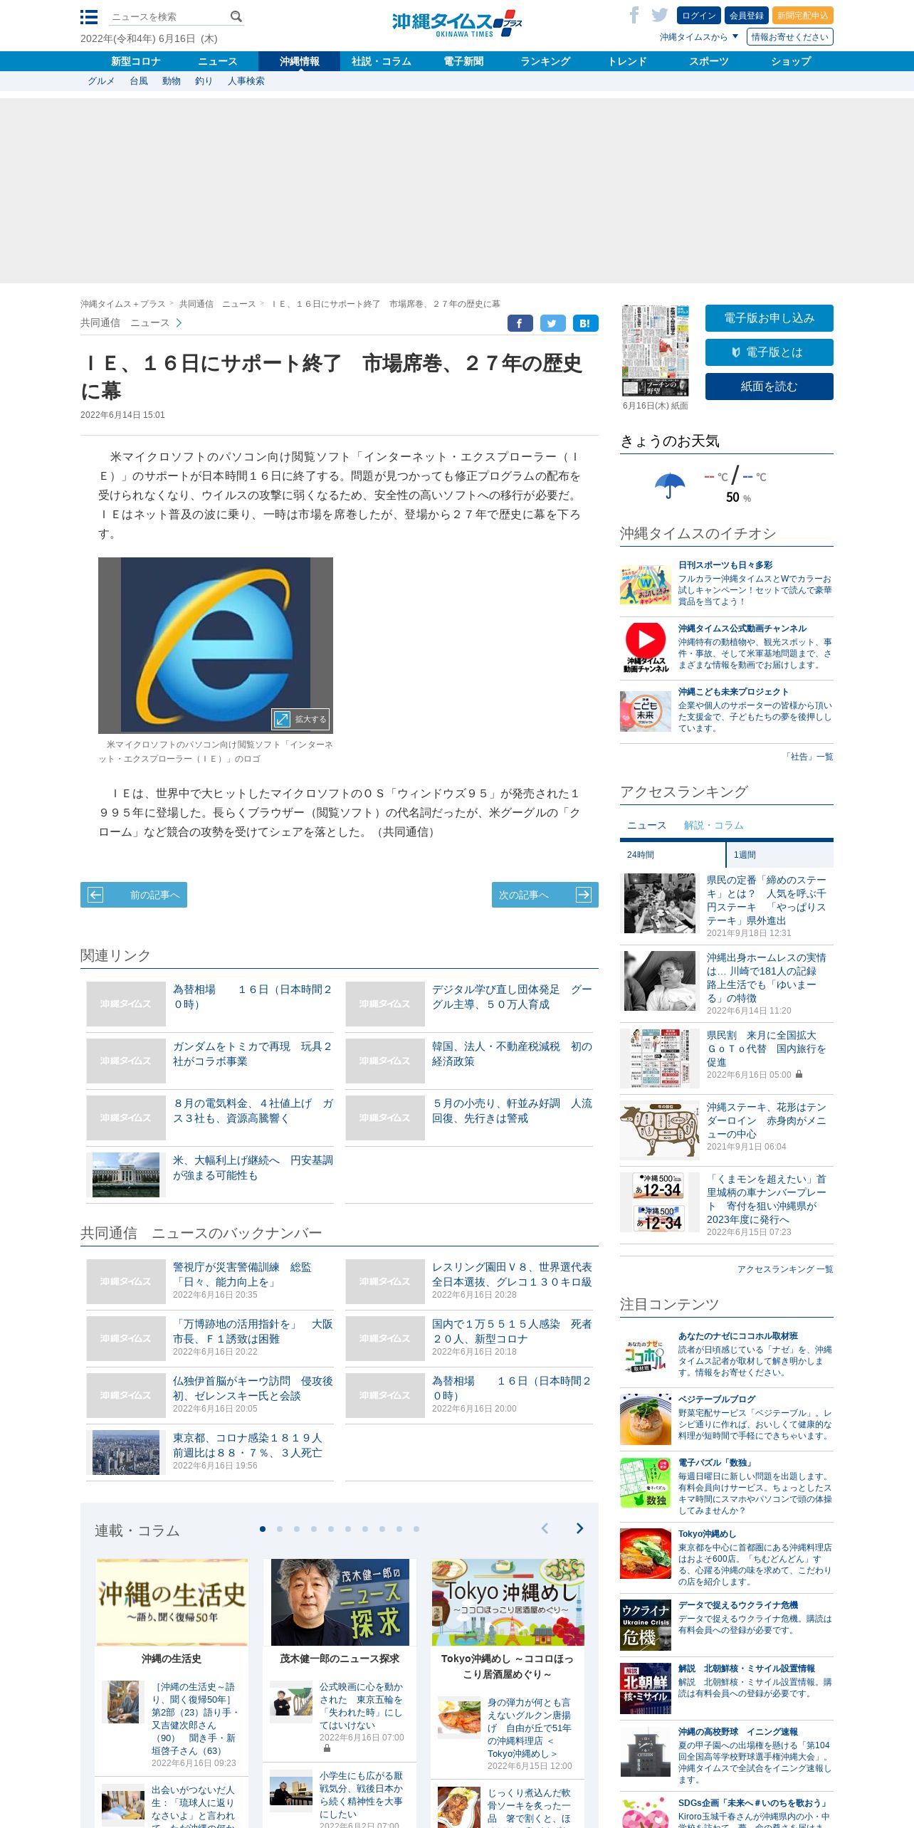The height and width of the screenshot is (1828, 914).
Task: Switch ranking to 24時間 tab
Action: (673, 855)
